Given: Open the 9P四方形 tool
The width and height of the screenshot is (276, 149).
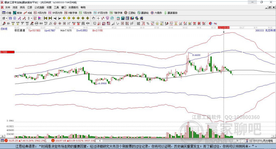Looking at the screenshot, I should [x=56, y=13].
